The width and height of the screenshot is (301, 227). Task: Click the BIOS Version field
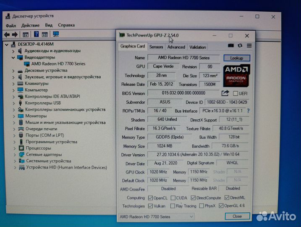tap(183, 93)
